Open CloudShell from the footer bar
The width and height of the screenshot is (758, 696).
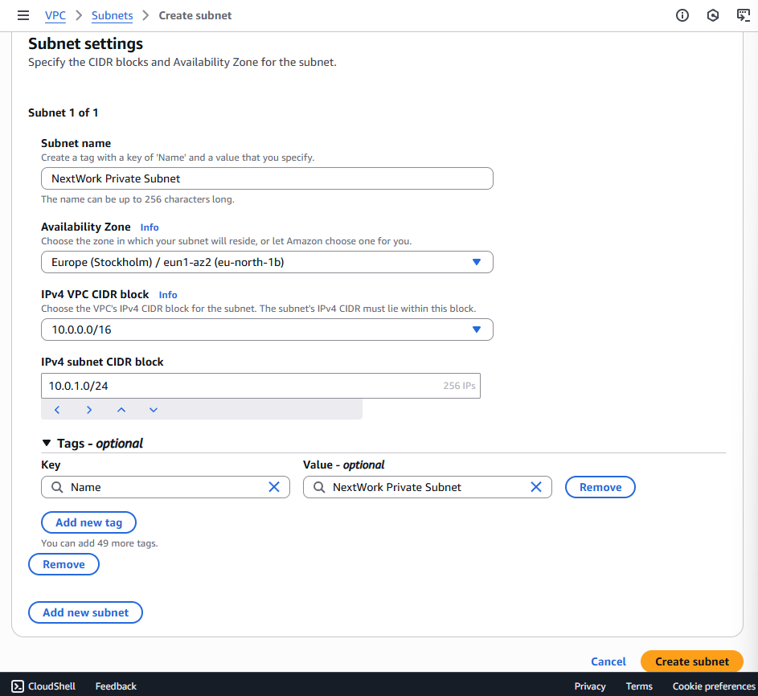43,686
